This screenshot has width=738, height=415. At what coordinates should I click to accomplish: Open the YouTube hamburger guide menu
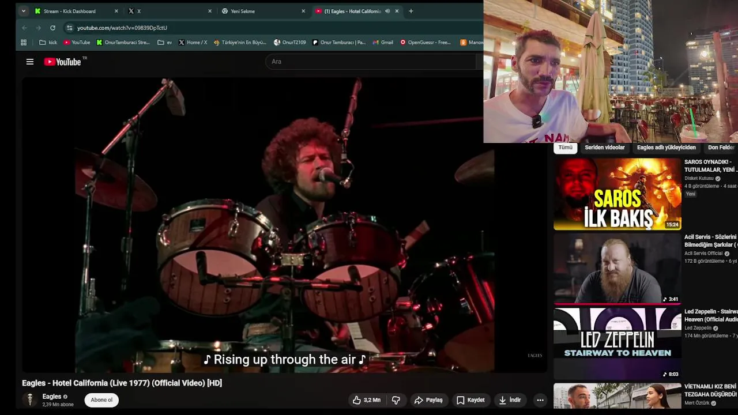click(30, 62)
